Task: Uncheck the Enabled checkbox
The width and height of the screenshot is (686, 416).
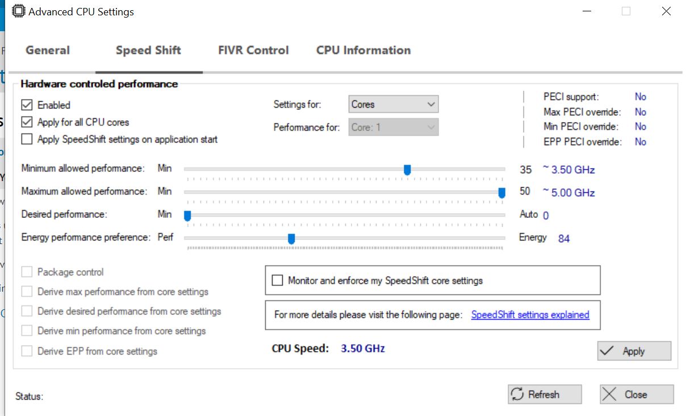Action: 27,105
